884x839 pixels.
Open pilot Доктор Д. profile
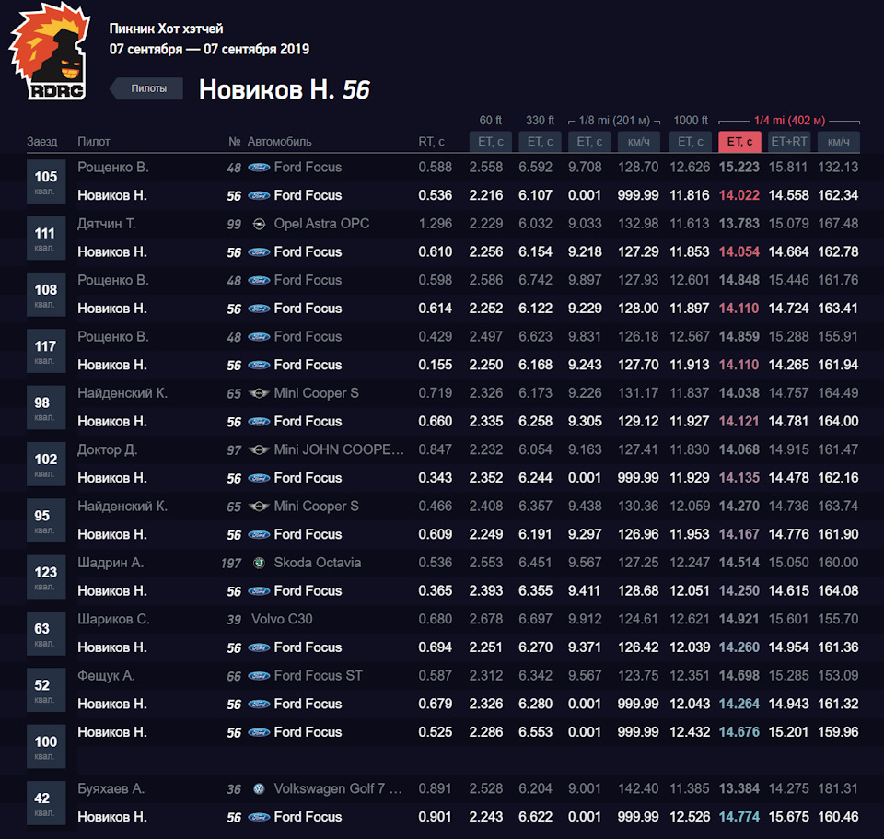pos(107,449)
